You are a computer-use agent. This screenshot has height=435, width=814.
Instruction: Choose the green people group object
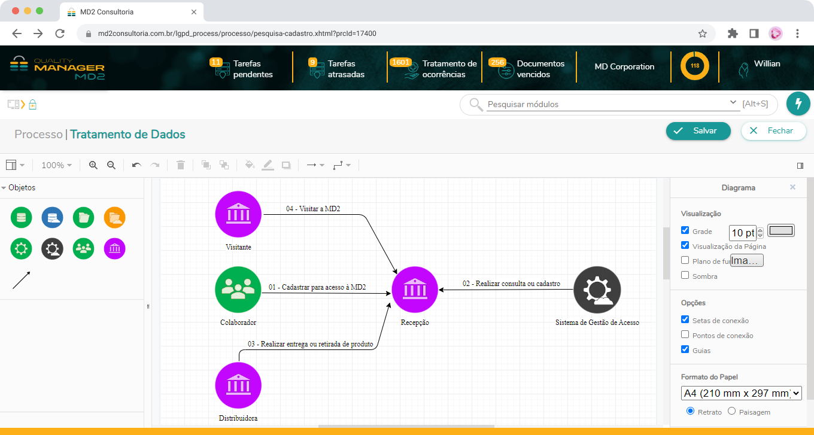point(83,248)
